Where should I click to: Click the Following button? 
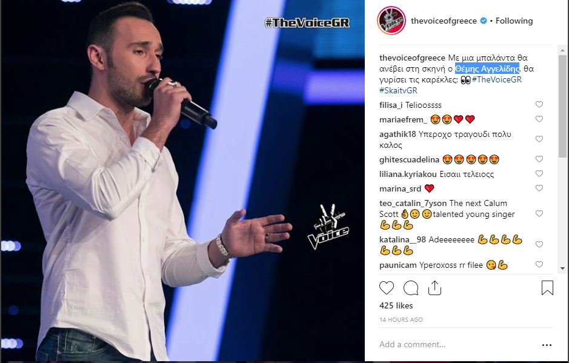(x=514, y=21)
